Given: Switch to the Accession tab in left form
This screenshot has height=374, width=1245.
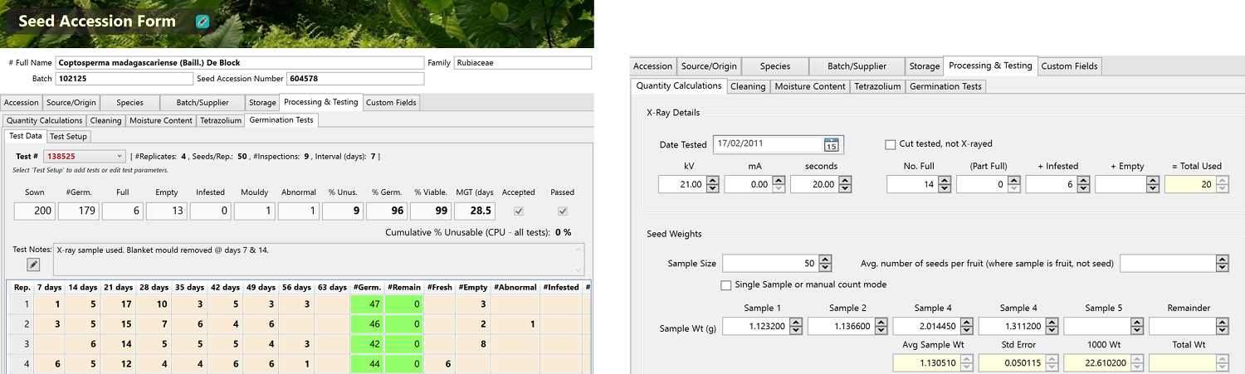Looking at the screenshot, I should (22, 103).
